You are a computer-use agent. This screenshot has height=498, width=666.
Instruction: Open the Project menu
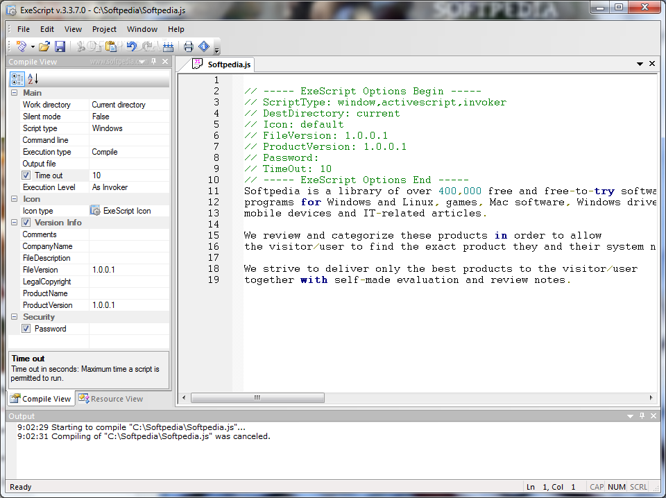pyautogui.click(x=104, y=29)
